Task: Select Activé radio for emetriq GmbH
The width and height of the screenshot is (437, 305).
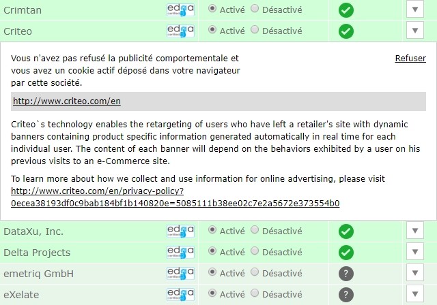Action: click(x=212, y=273)
